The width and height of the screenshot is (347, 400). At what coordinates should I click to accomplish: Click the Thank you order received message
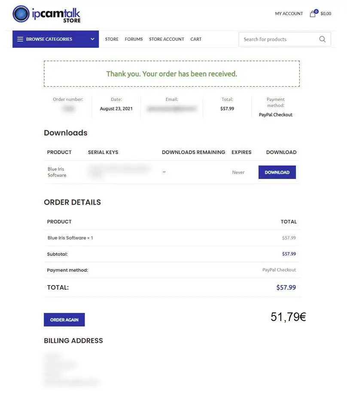[x=172, y=74]
